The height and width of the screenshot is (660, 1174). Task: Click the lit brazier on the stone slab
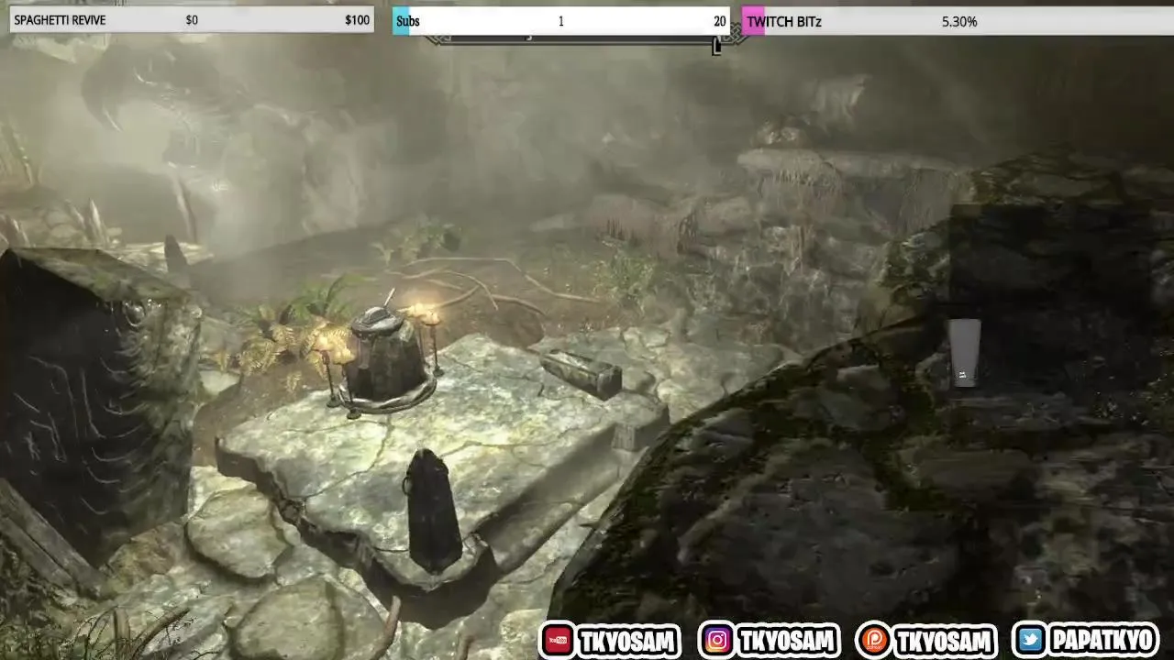click(383, 356)
